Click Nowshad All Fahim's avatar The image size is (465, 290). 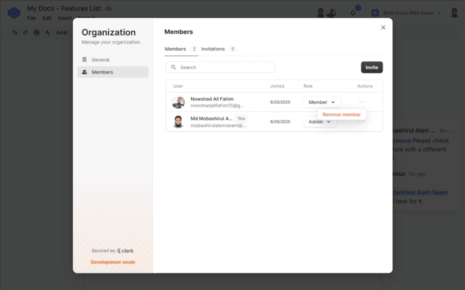[x=178, y=102]
